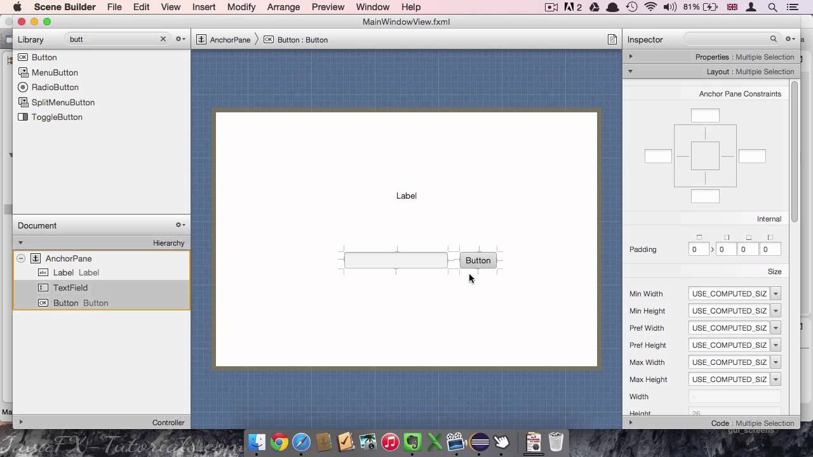Open Finder from the Dock
The height and width of the screenshot is (457, 813).
click(257, 442)
